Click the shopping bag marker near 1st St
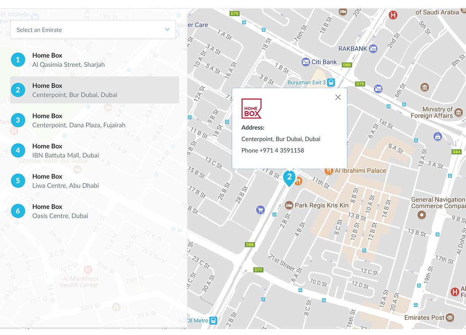 point(437,136)
